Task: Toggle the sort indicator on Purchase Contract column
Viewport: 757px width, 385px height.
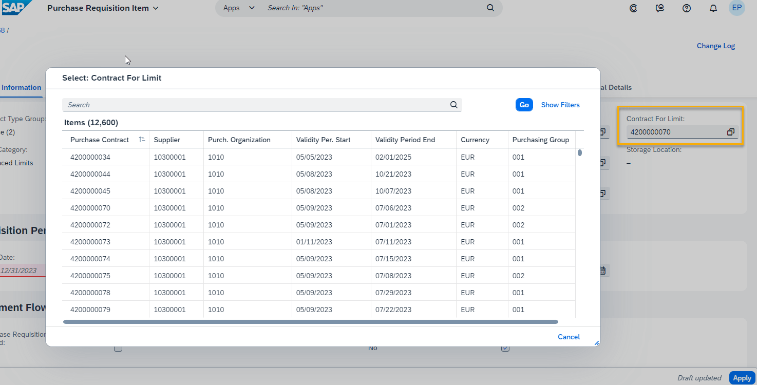Action: [x=142, y=139]
